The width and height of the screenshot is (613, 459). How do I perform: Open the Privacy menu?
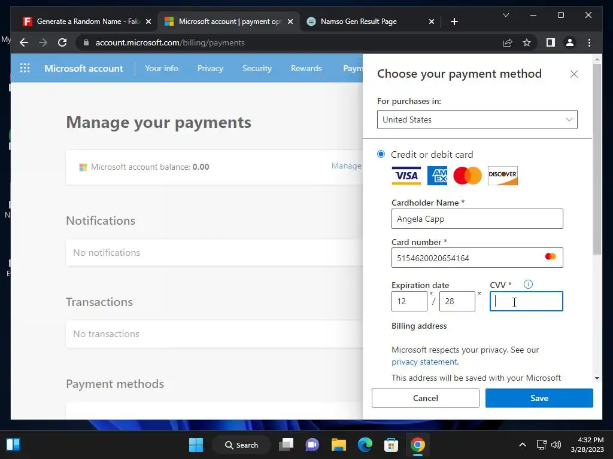(210, 68)
